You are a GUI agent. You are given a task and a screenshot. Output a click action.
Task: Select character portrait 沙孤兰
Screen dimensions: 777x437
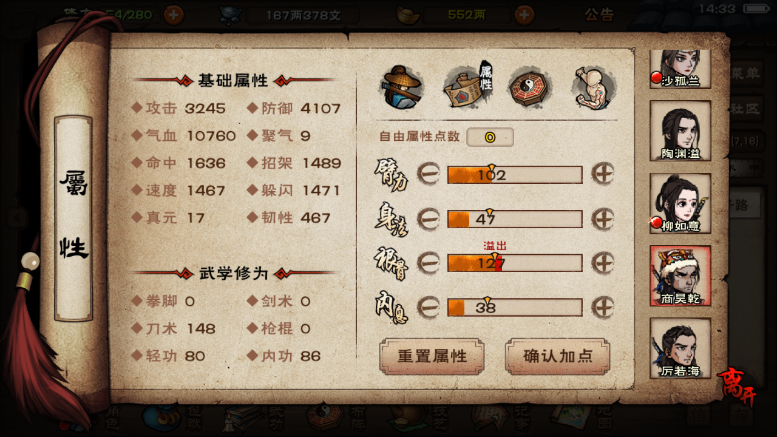(x=680, y=68)
